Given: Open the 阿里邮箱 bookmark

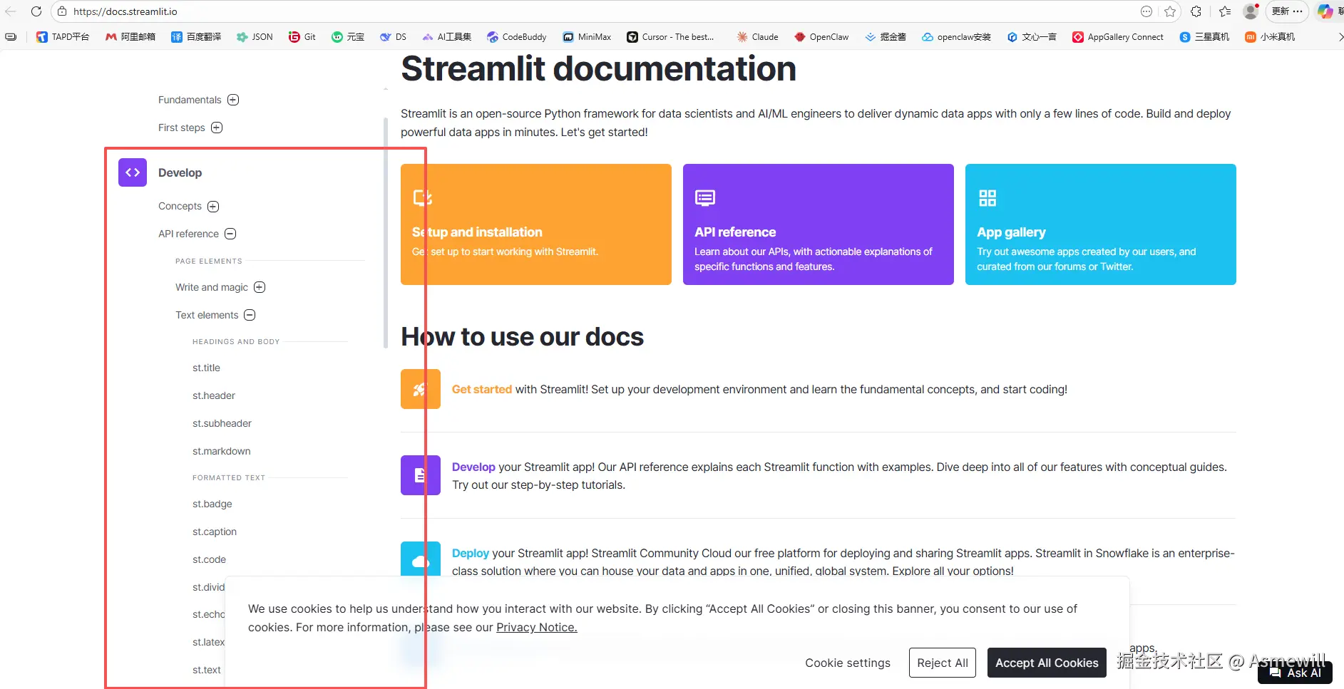Looking at the screenshot, I should (x=130, y=37).
